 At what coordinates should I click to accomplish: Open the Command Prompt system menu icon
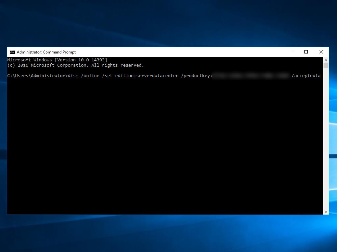pyautogui.click(x=13, y=52)
